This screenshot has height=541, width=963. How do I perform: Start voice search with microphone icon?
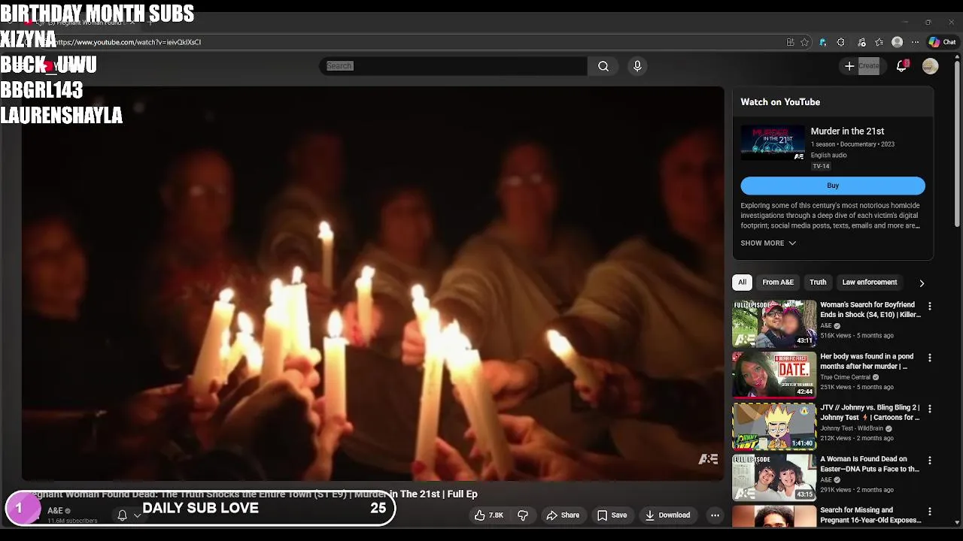[637, 66]
